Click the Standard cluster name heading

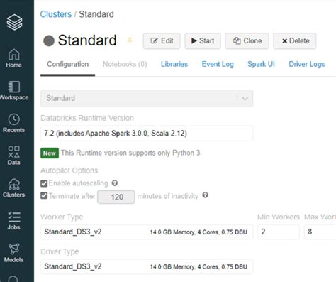(87, 40)
